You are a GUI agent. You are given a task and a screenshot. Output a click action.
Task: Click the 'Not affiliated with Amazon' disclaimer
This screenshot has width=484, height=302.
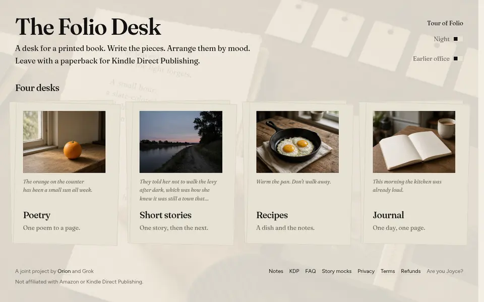[x=79, y=282]
